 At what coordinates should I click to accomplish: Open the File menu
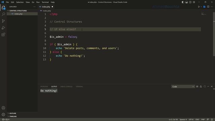[7, 2]
